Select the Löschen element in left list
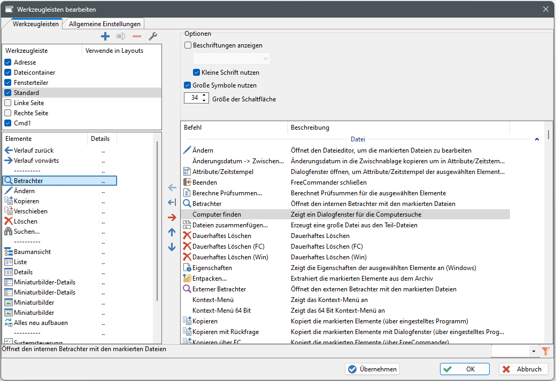556x381 pixels. click(26, 221)
